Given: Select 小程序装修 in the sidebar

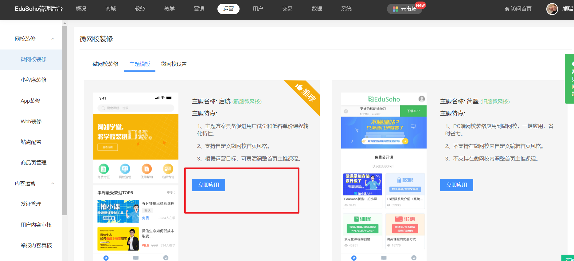Looking at the screenshot, I should click(33, 80).
